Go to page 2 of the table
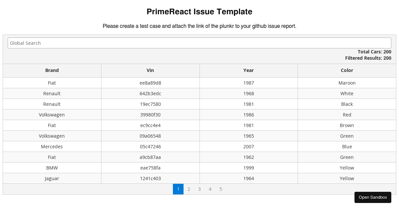The width and height of the screenshot is (399, 209). [189, 189]
